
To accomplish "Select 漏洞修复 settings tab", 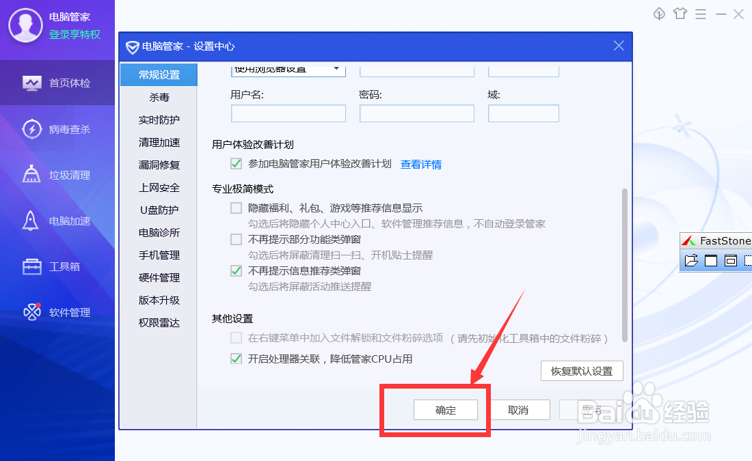I will click(x=159, y=165).
